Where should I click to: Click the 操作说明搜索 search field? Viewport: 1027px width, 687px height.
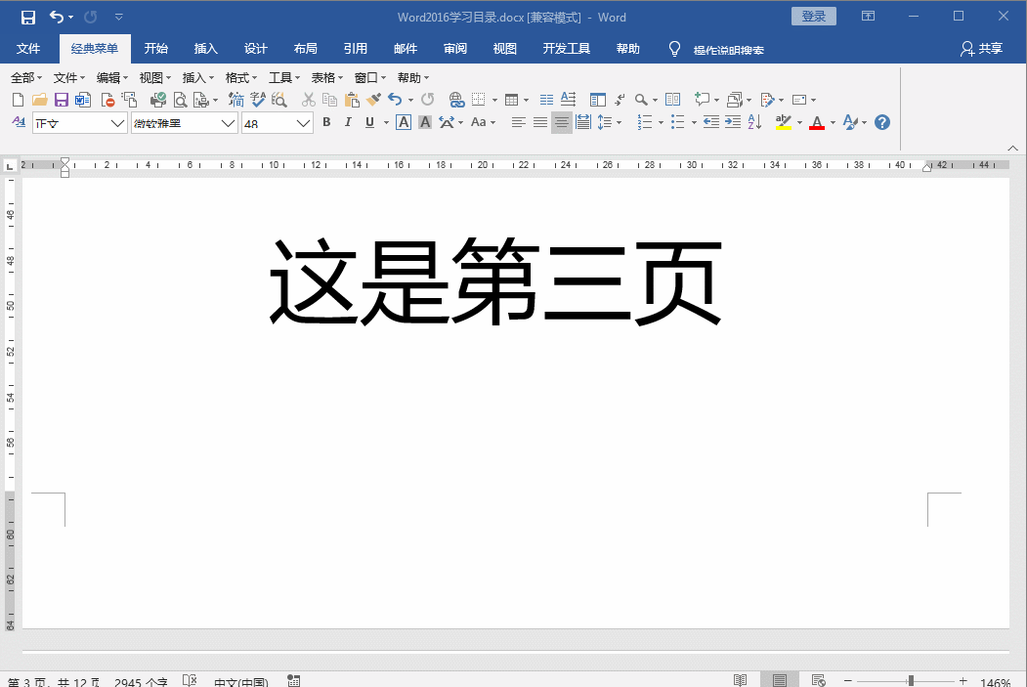click(x=728, y=50)
